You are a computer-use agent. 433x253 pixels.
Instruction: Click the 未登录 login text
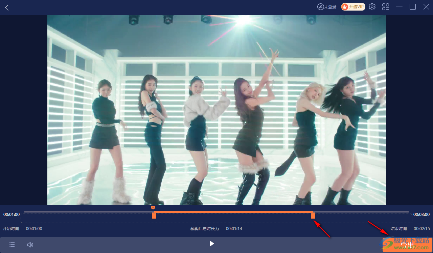click(330, 7)
